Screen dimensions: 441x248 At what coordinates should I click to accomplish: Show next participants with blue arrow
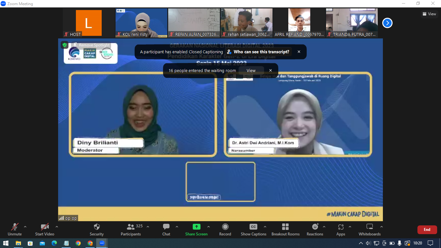[x=387, y=23]
